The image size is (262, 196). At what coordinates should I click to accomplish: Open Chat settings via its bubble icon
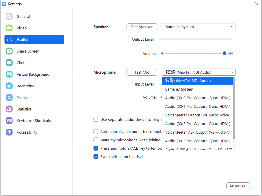click(9, 63)
